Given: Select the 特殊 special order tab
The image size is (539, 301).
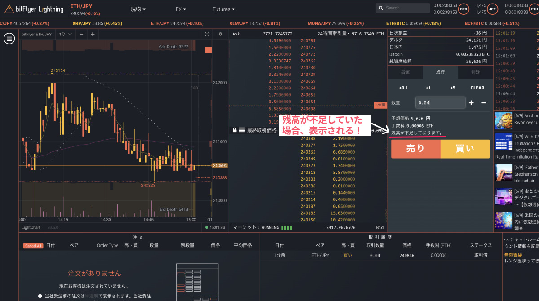Looking at the screenshot, I should click(476, 72).
